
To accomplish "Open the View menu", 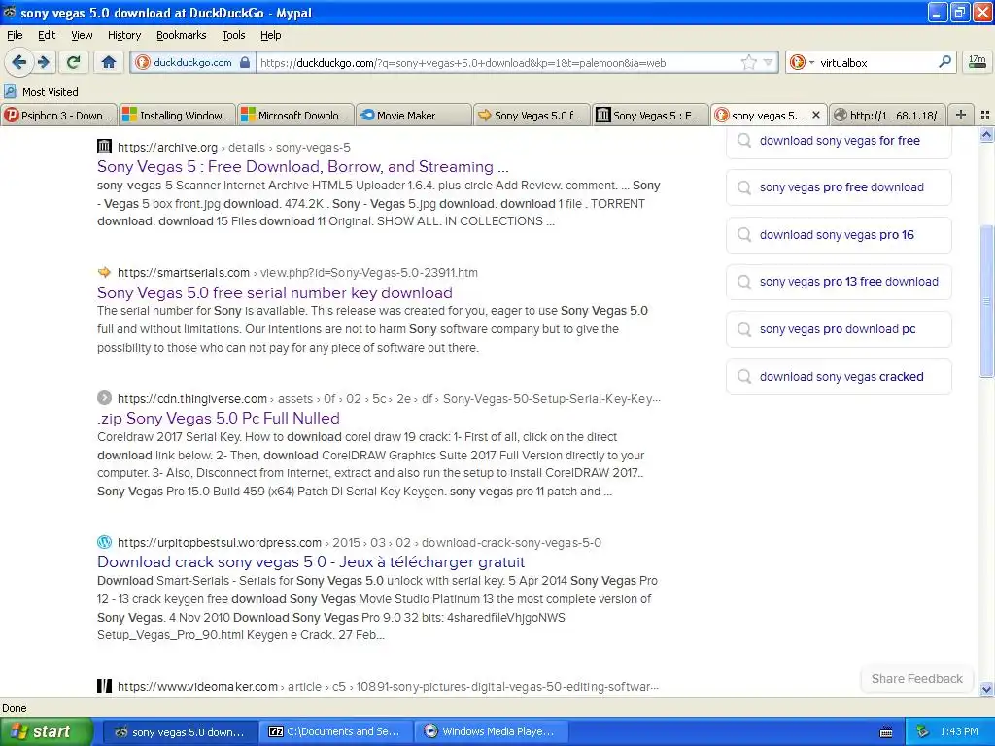I will pos(82,35).
